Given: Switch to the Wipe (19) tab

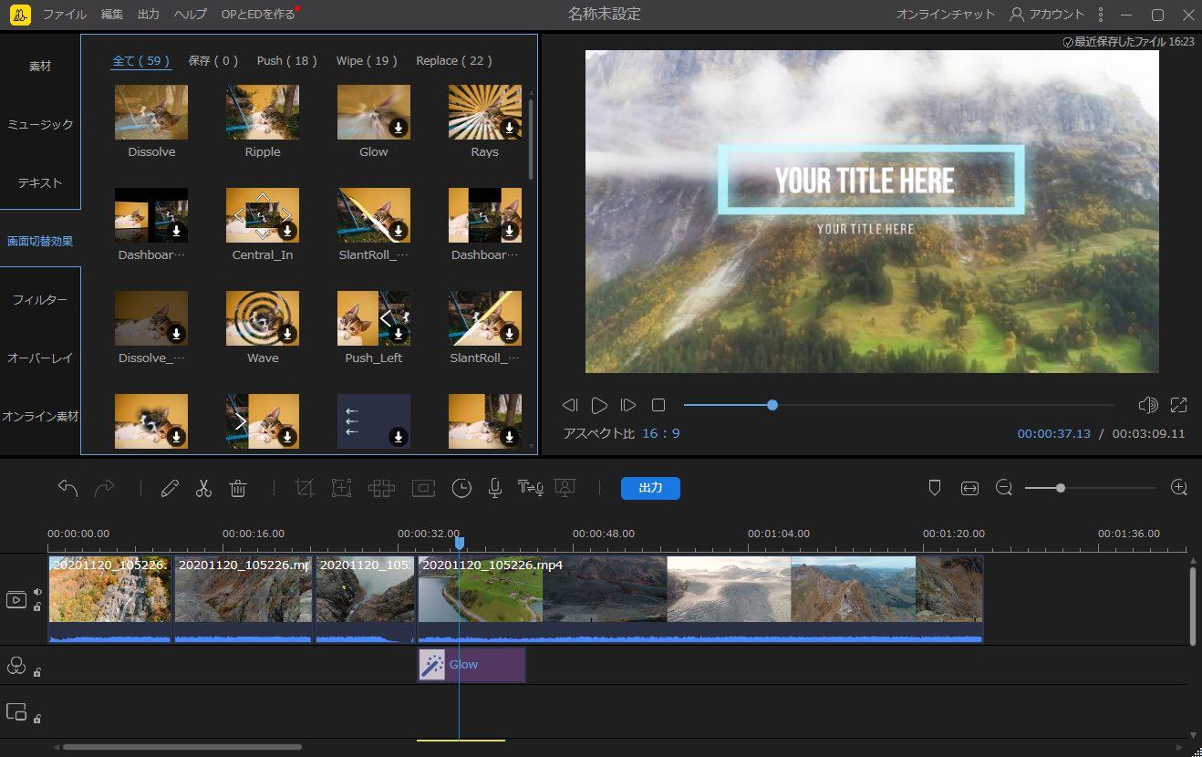Looking at the screenshot, I should point(367,61).
